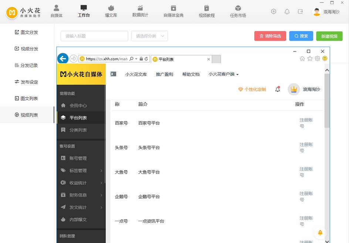Image resolution: width=349 pixels, height=243 pixels.
Task: Open 帮助文档 link
Action: tap(191, 74)
